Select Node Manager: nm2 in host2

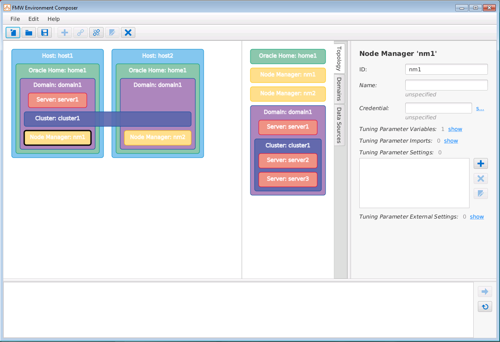pos(157,138)
